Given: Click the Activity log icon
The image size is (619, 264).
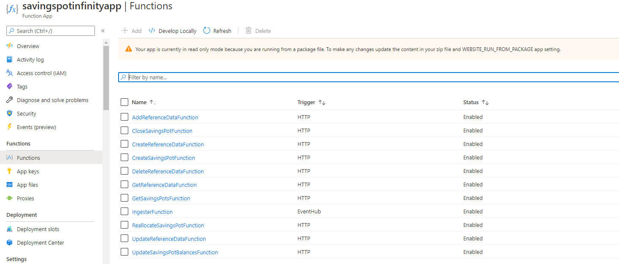Looking at the screenshot, I should [x=9, y=59].
